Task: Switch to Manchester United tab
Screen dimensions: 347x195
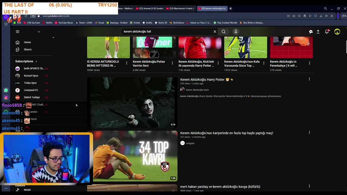Action: tap(180, 8)
